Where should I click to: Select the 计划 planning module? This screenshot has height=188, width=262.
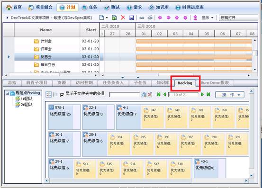pyautogui.click(x=67, y=8)
